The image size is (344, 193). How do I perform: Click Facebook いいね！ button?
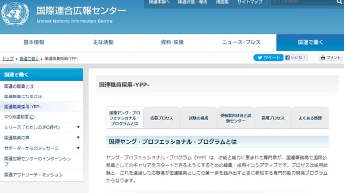(296, 58)
